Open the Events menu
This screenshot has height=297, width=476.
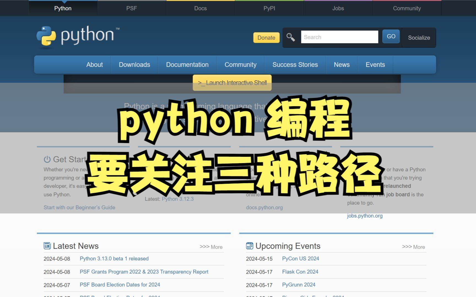[375, 65]
